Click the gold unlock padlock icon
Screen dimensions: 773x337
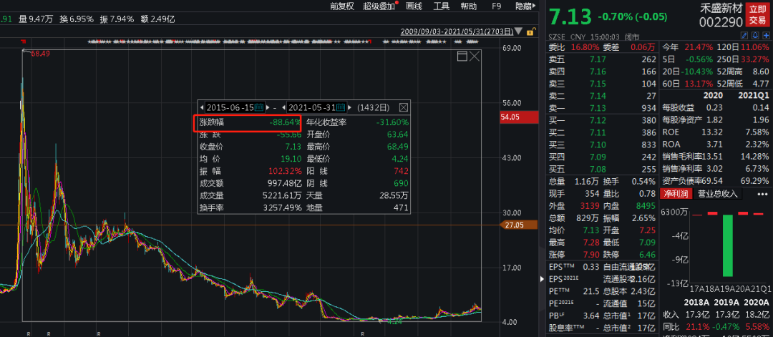tap(530, 31)
